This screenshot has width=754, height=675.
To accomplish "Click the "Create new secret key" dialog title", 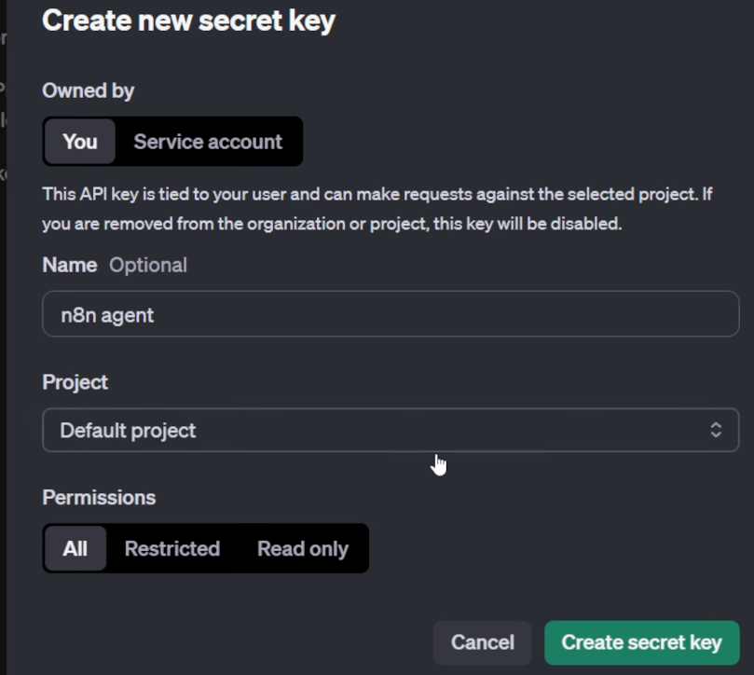I will pos(188,21).
